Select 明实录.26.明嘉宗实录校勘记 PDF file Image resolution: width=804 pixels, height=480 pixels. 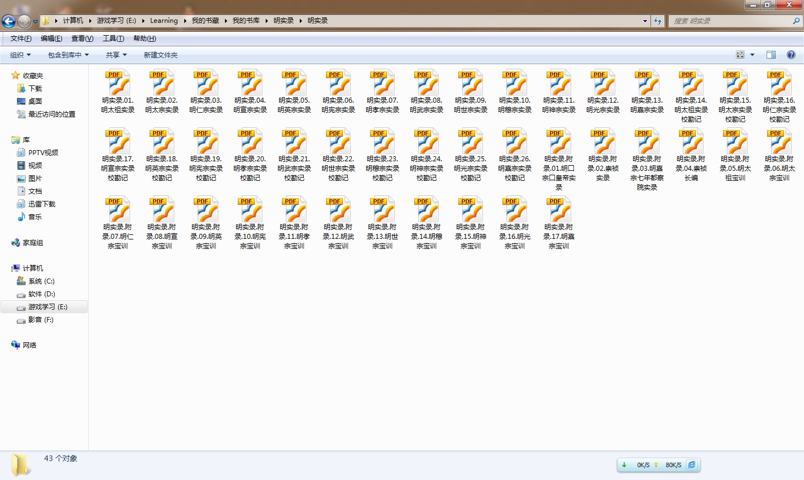(515, 142)
